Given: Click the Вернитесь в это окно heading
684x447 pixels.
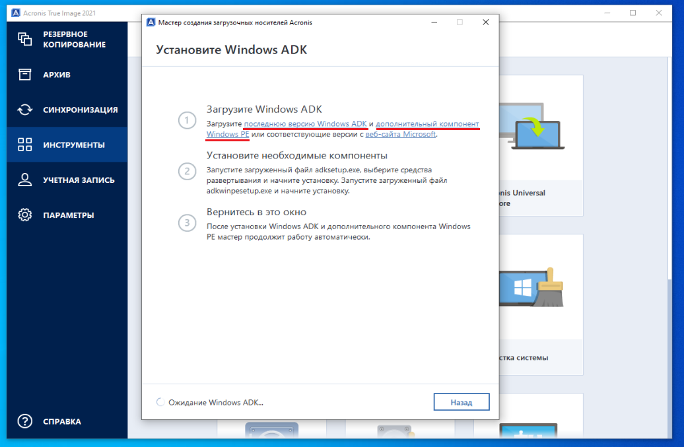Looking at the screenshot, I should pyautogui.click(x=256, y=212).
